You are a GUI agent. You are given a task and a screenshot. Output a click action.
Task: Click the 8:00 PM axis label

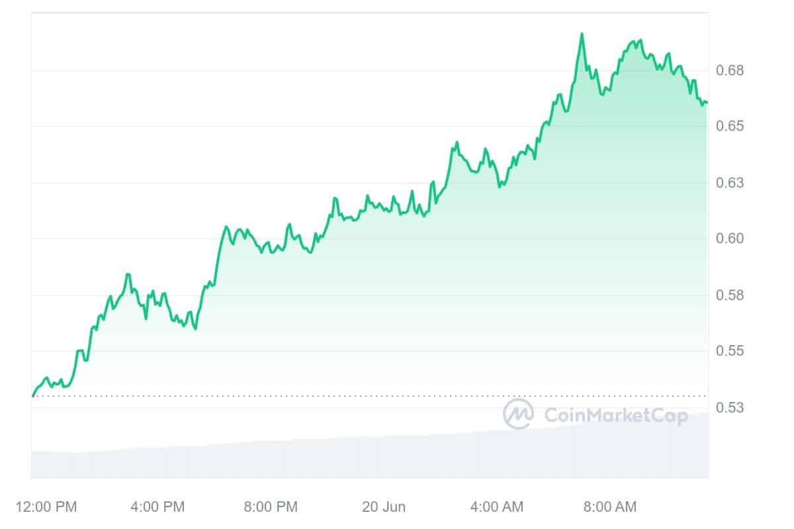[x=271, y=507]
